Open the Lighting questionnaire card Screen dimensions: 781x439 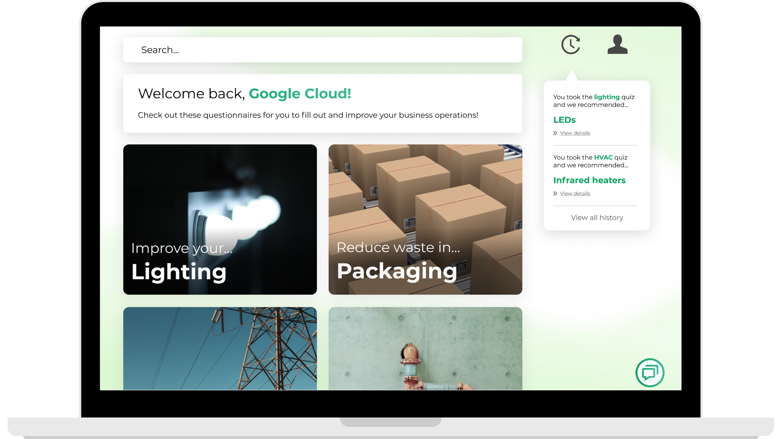point(220,219)
